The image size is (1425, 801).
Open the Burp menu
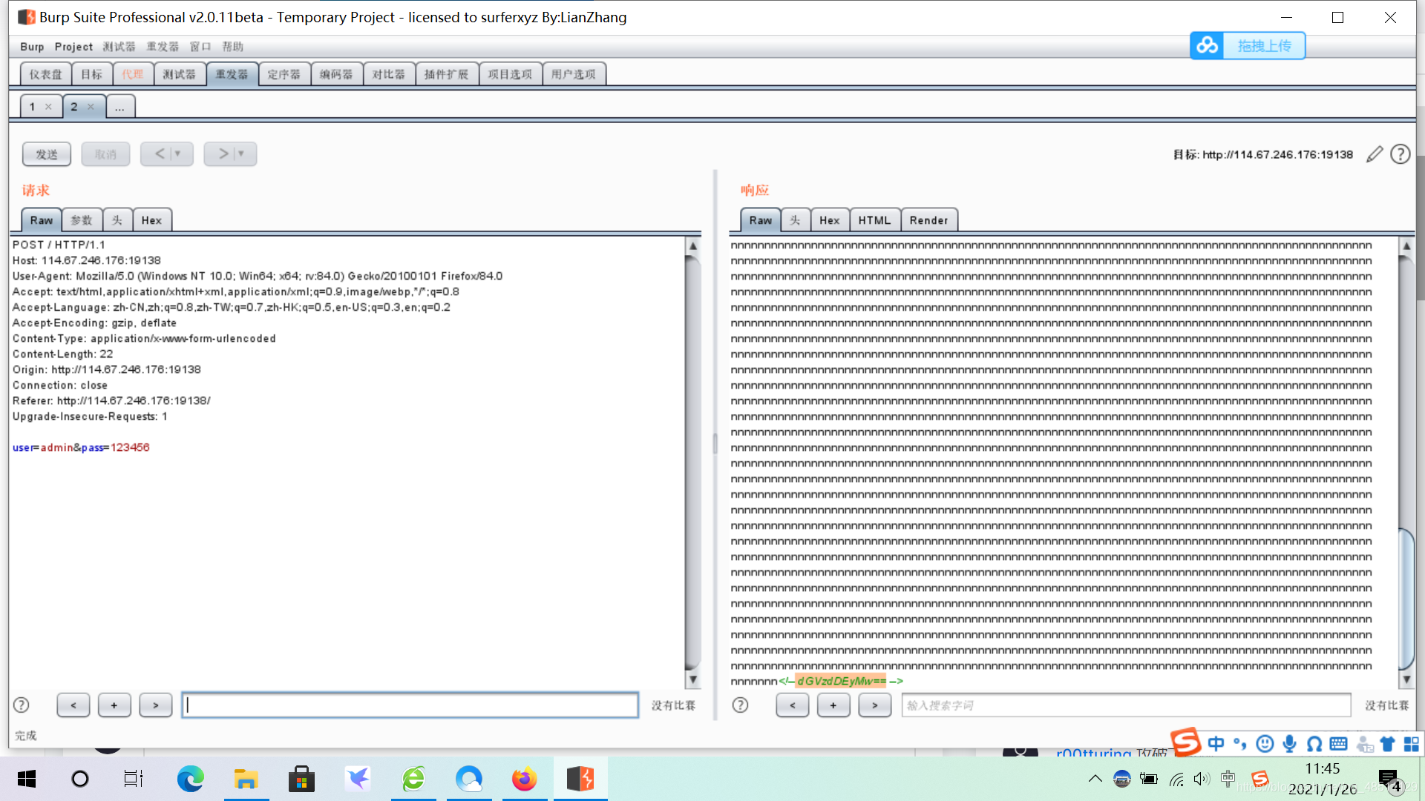(x=32, y=47)
